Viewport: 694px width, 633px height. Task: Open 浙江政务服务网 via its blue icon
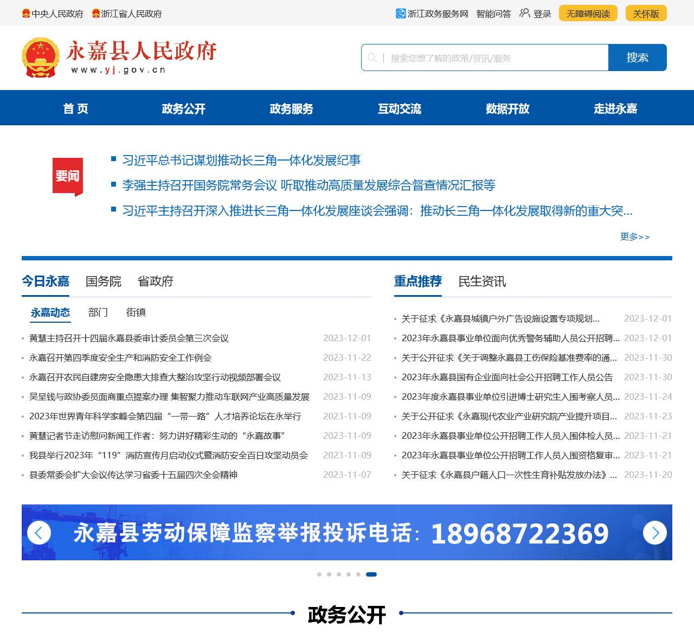(400, 12)
